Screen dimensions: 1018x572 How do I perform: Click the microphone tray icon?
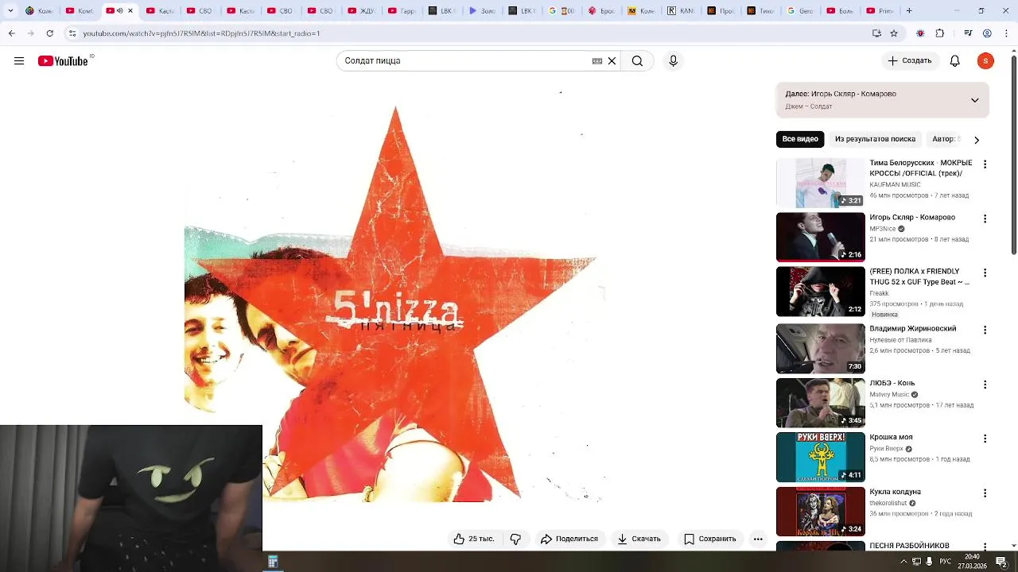tap(929, 562)
